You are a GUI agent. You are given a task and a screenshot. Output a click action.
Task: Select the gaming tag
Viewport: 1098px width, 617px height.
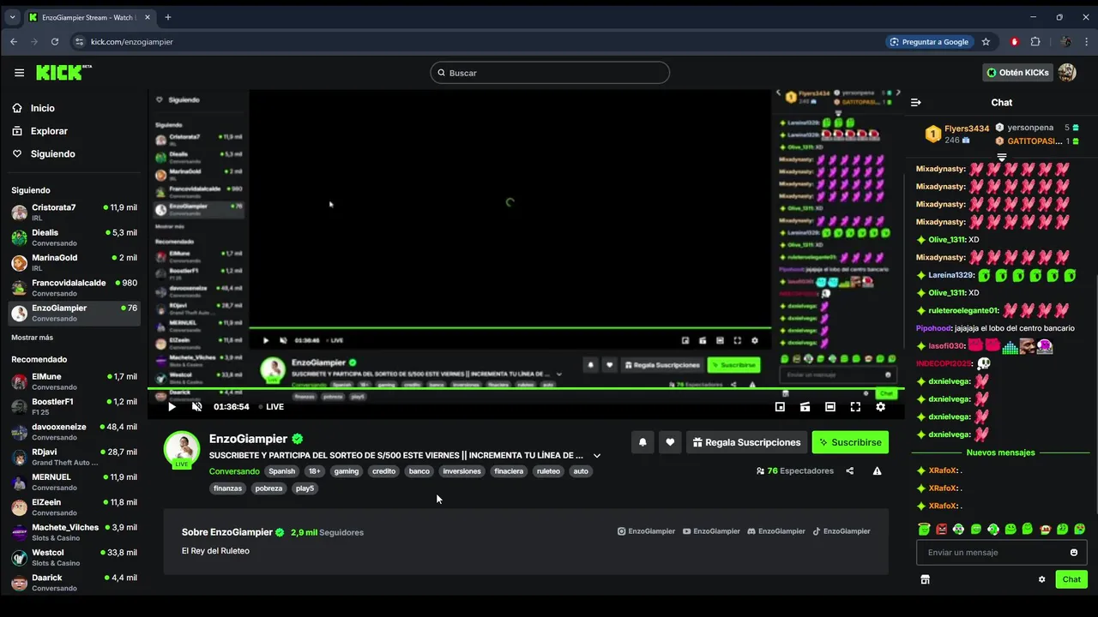click(347, 471)
